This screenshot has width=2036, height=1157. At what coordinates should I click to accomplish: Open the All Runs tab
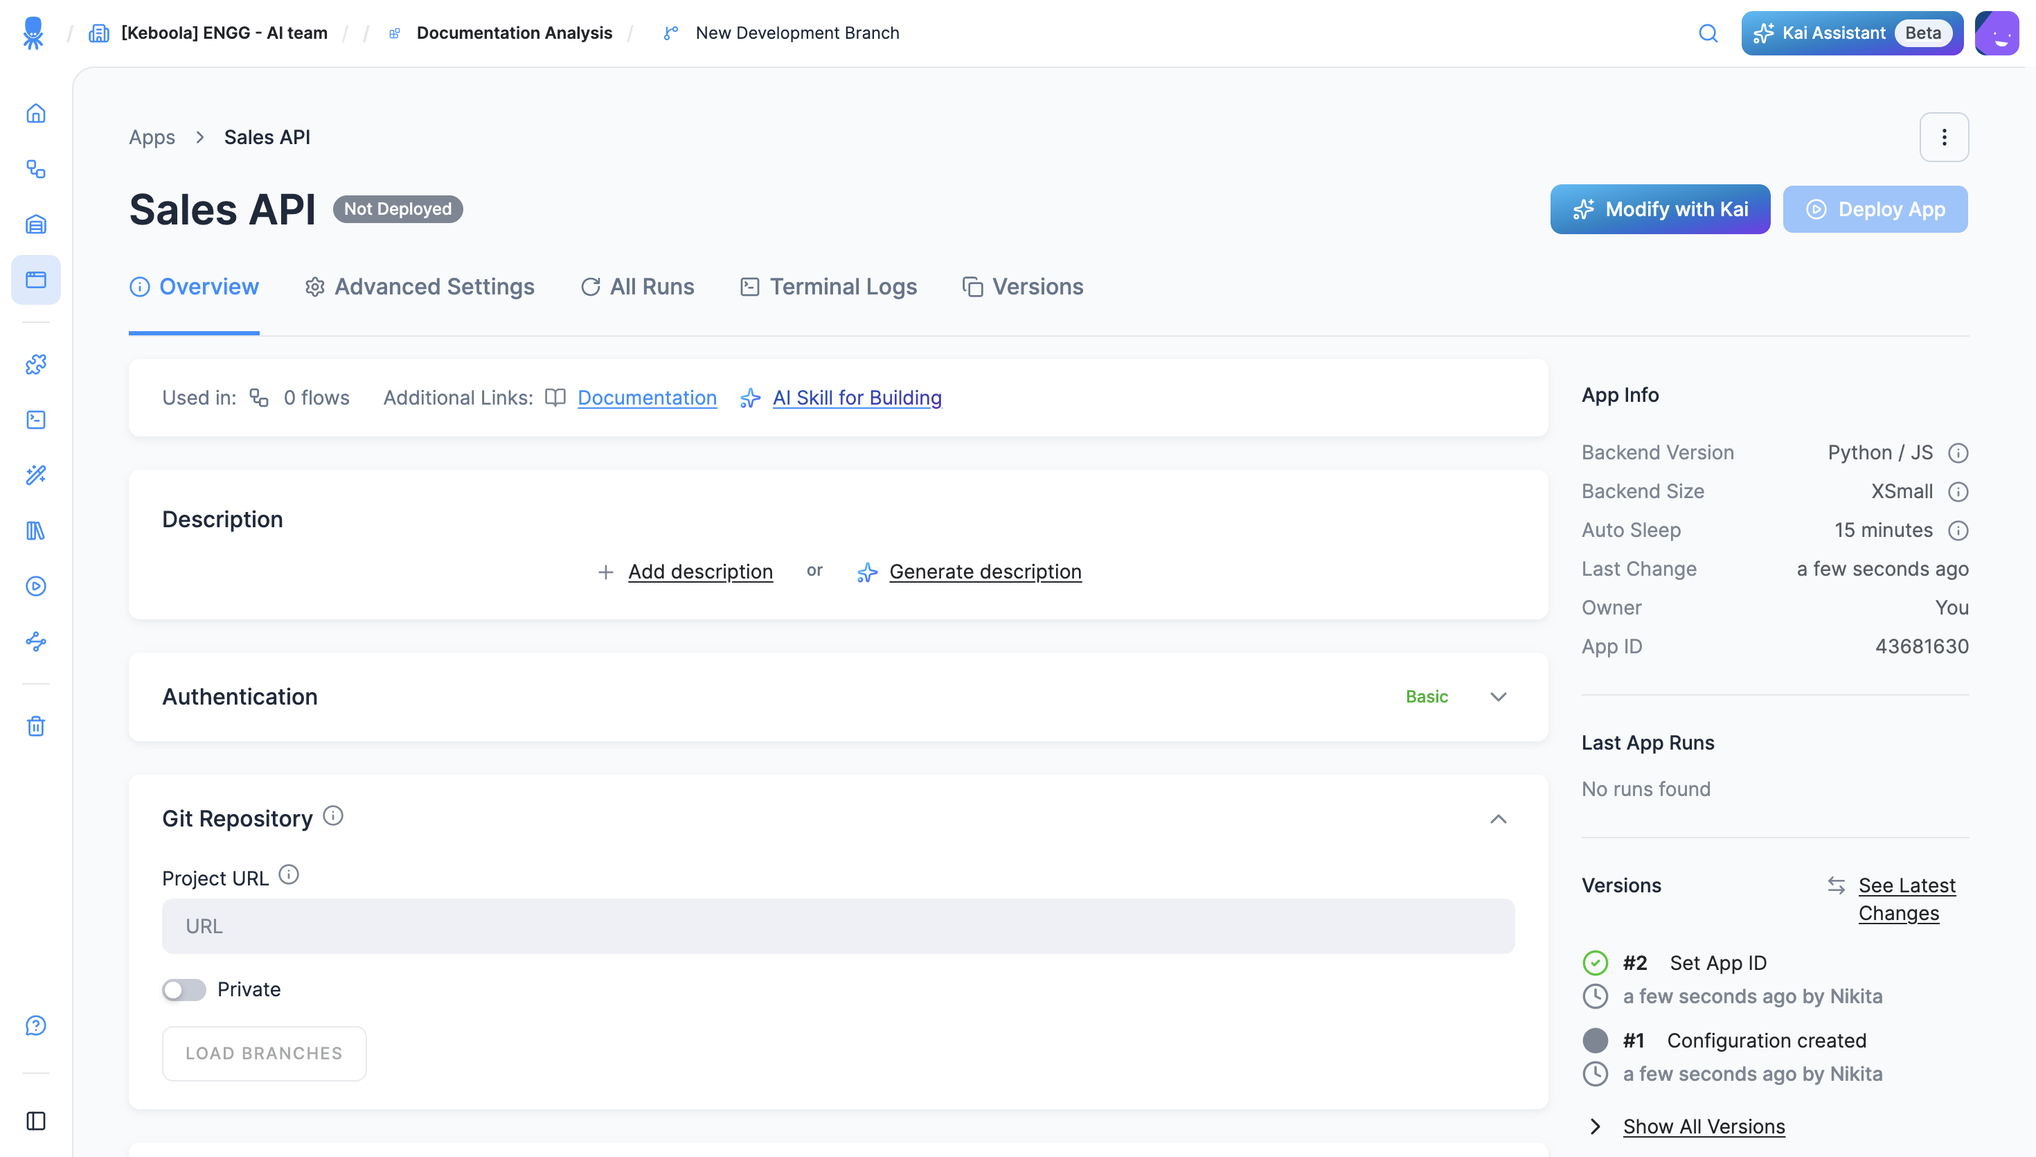point(638,287)
